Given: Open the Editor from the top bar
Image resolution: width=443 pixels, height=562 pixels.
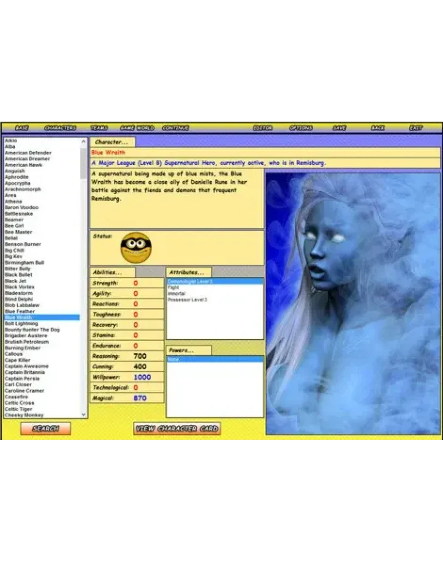Looking at the screenshot, I should point(262,128).
